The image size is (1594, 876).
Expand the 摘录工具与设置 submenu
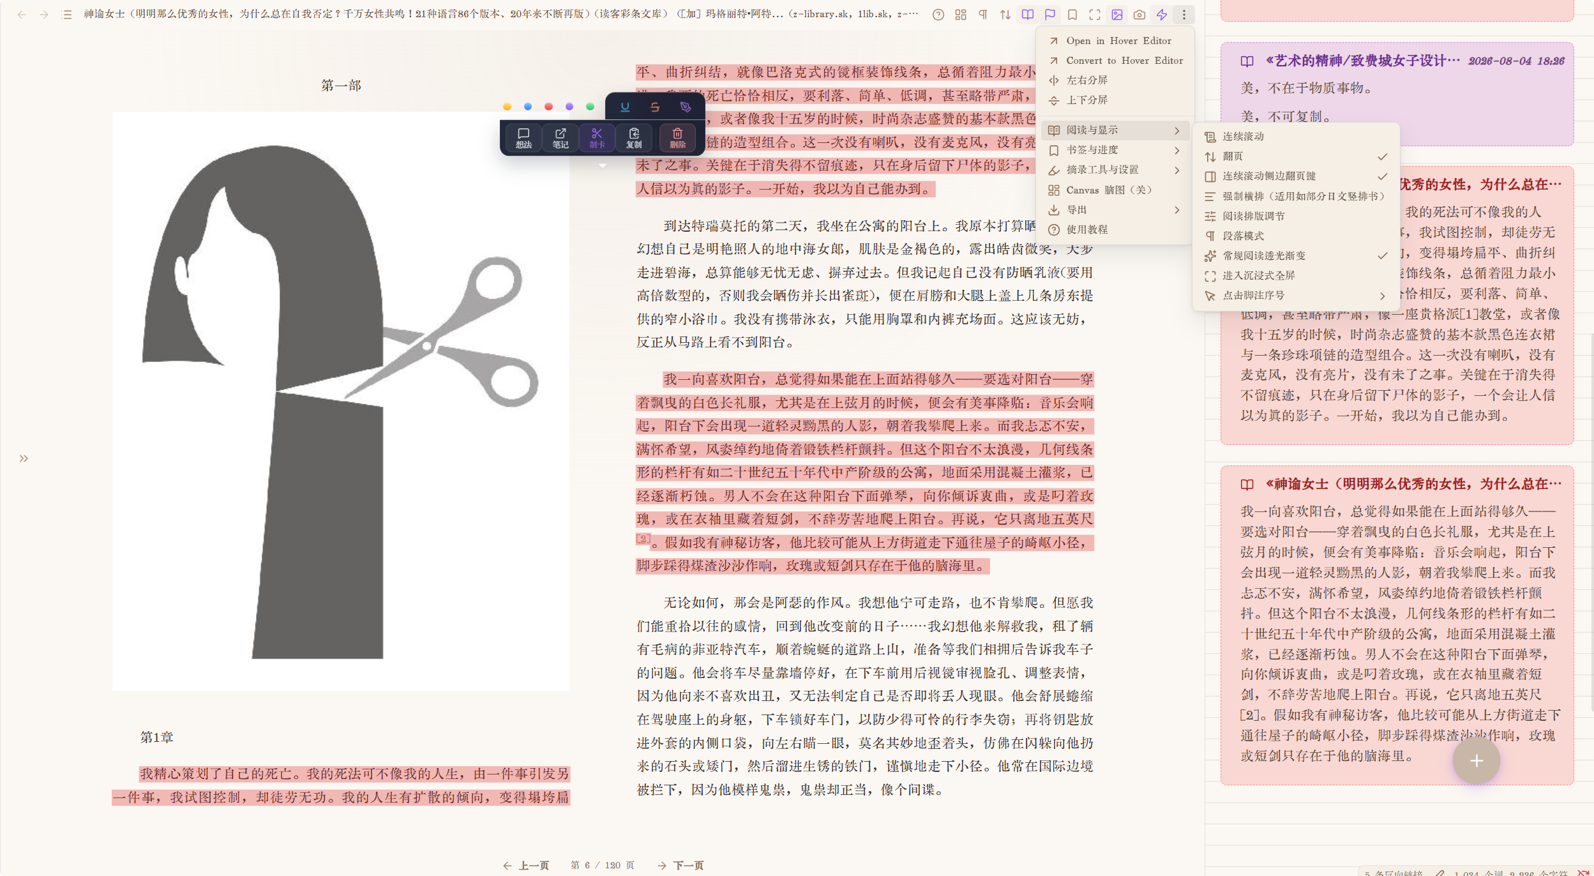tap(1115, 170)
